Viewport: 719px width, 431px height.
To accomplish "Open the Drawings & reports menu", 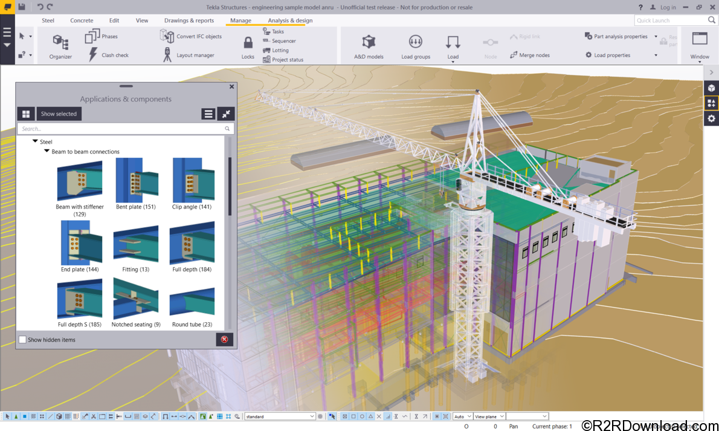I will (x=189, y=20).
